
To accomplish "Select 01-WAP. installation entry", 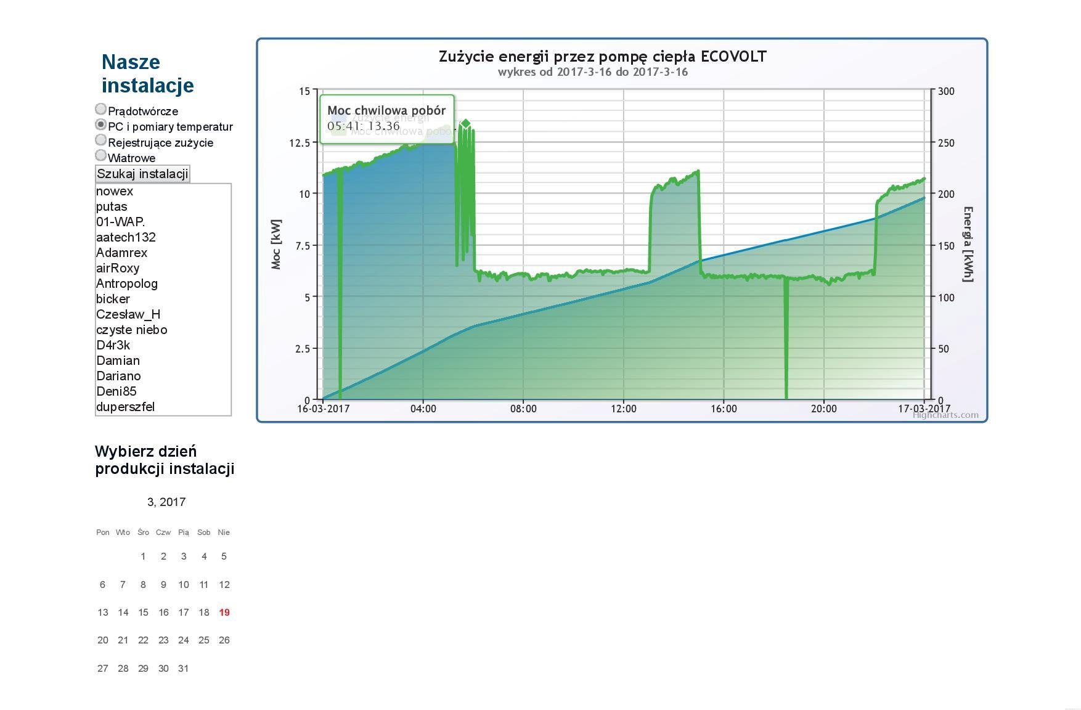I will pos(163,222).
